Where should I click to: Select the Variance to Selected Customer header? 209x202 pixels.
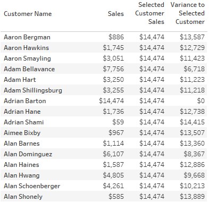click(x=188, y=13)
